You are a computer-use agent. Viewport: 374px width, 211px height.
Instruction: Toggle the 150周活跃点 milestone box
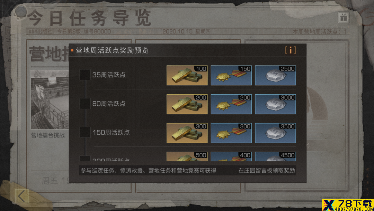85,132
